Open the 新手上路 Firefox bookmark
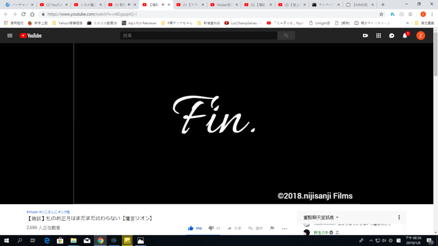Screen dimensions: 438x246 click(x=38, y=23)
